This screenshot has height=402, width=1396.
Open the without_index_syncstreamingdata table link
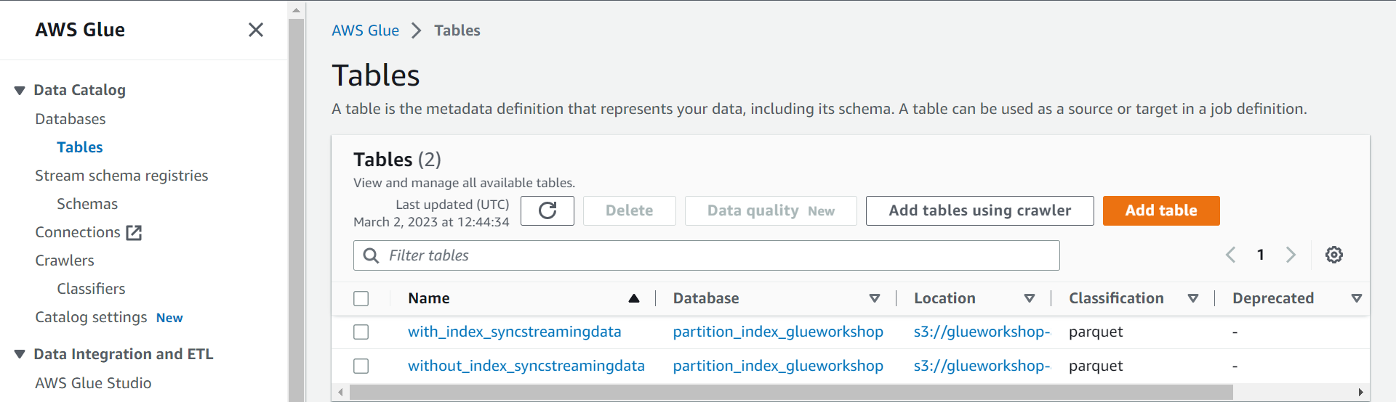click(x=526, y=366)
